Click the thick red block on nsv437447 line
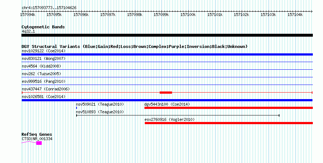The image size is (323, 163). point(166,93)
